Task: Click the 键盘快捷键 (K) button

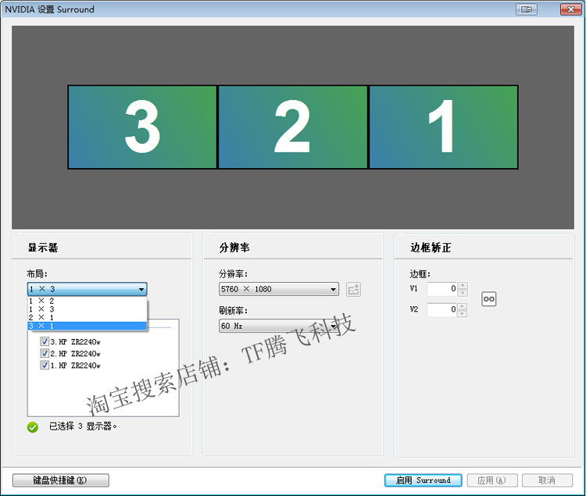Action: coord(60,480)
